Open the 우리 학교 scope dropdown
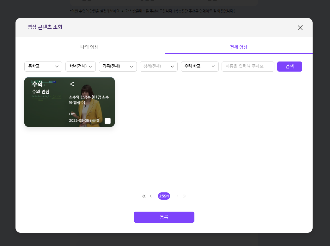This screenshot has height=246, width=330. point(199,67)
